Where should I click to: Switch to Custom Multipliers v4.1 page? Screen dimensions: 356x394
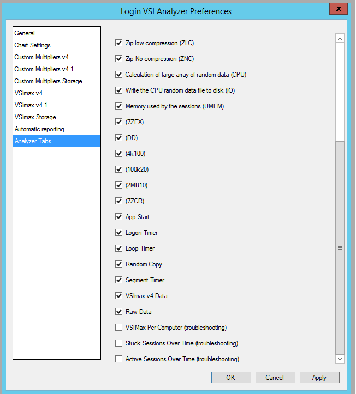pos(57,69)
